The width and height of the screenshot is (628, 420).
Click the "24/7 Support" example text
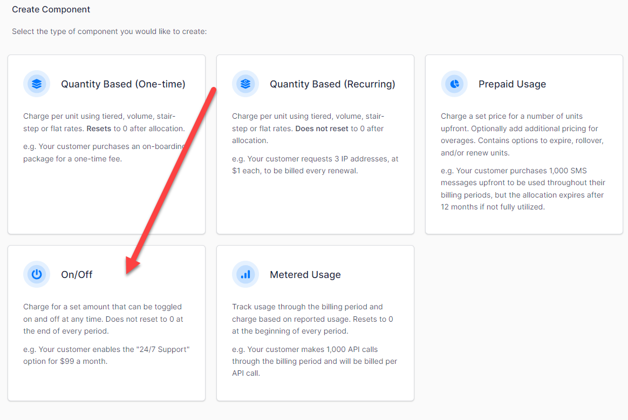[x=106, y=355]
